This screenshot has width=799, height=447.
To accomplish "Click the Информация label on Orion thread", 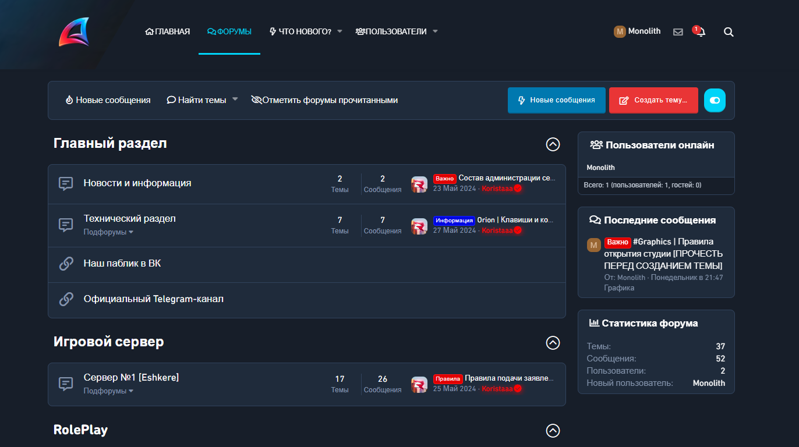I will (454, 221).
